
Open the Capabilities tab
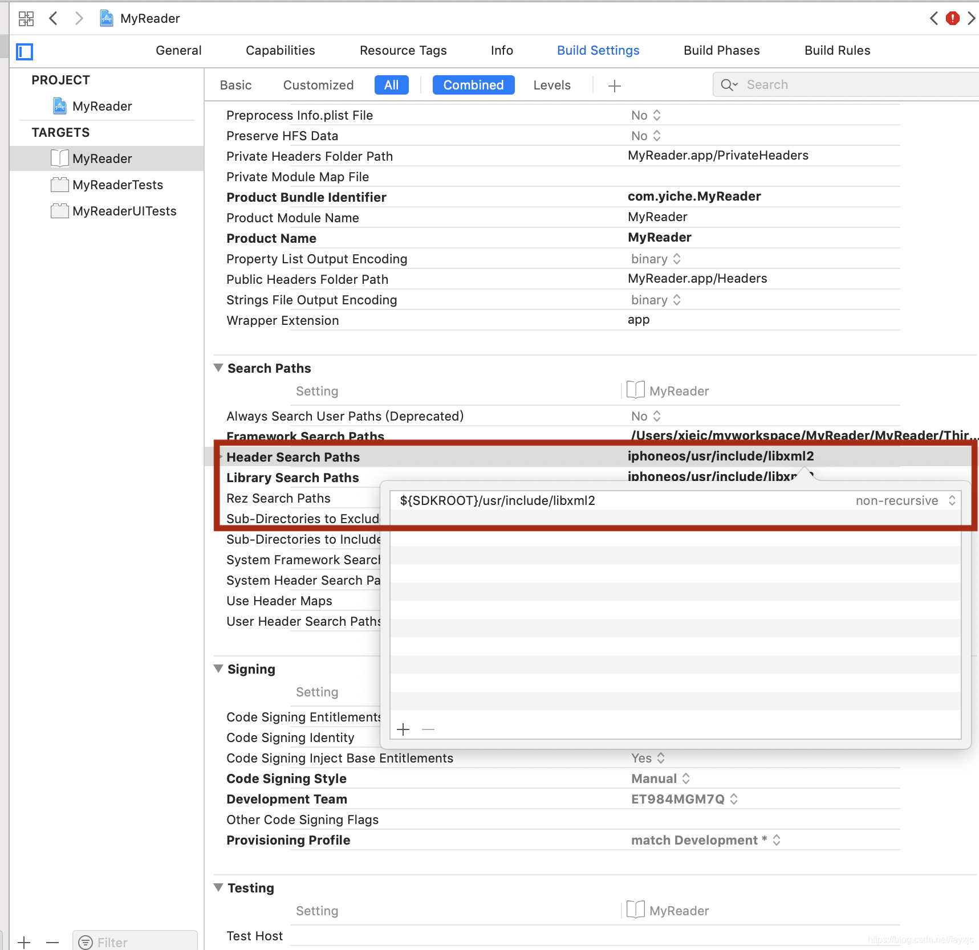[x=281, y=50]
